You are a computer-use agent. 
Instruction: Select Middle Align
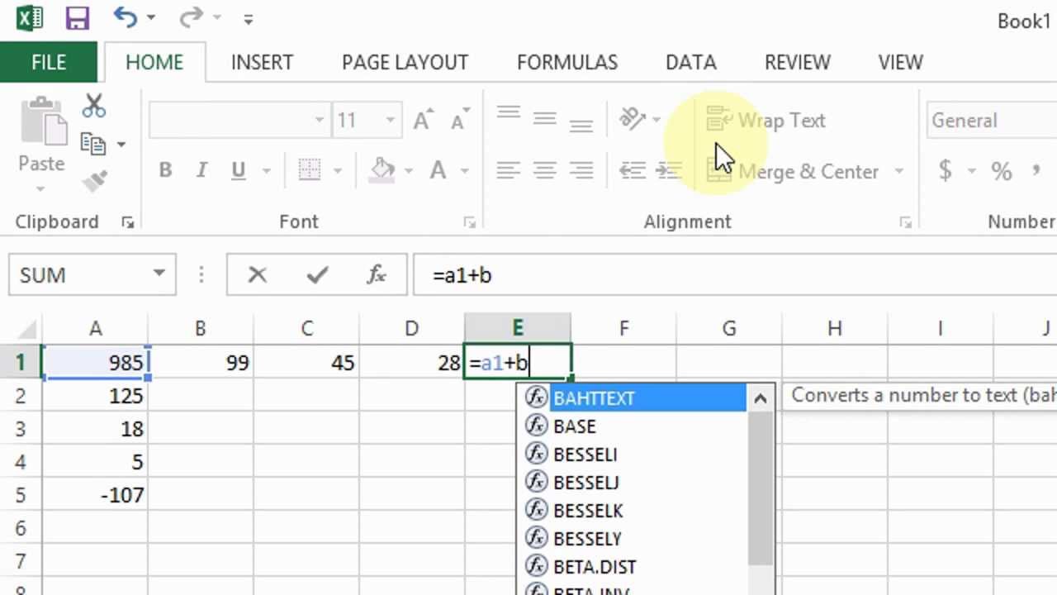(x=545, y=119)
